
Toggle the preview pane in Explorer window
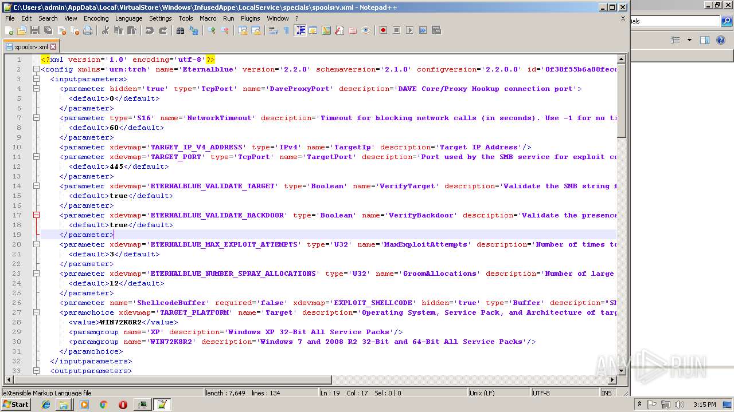[705, 40]
